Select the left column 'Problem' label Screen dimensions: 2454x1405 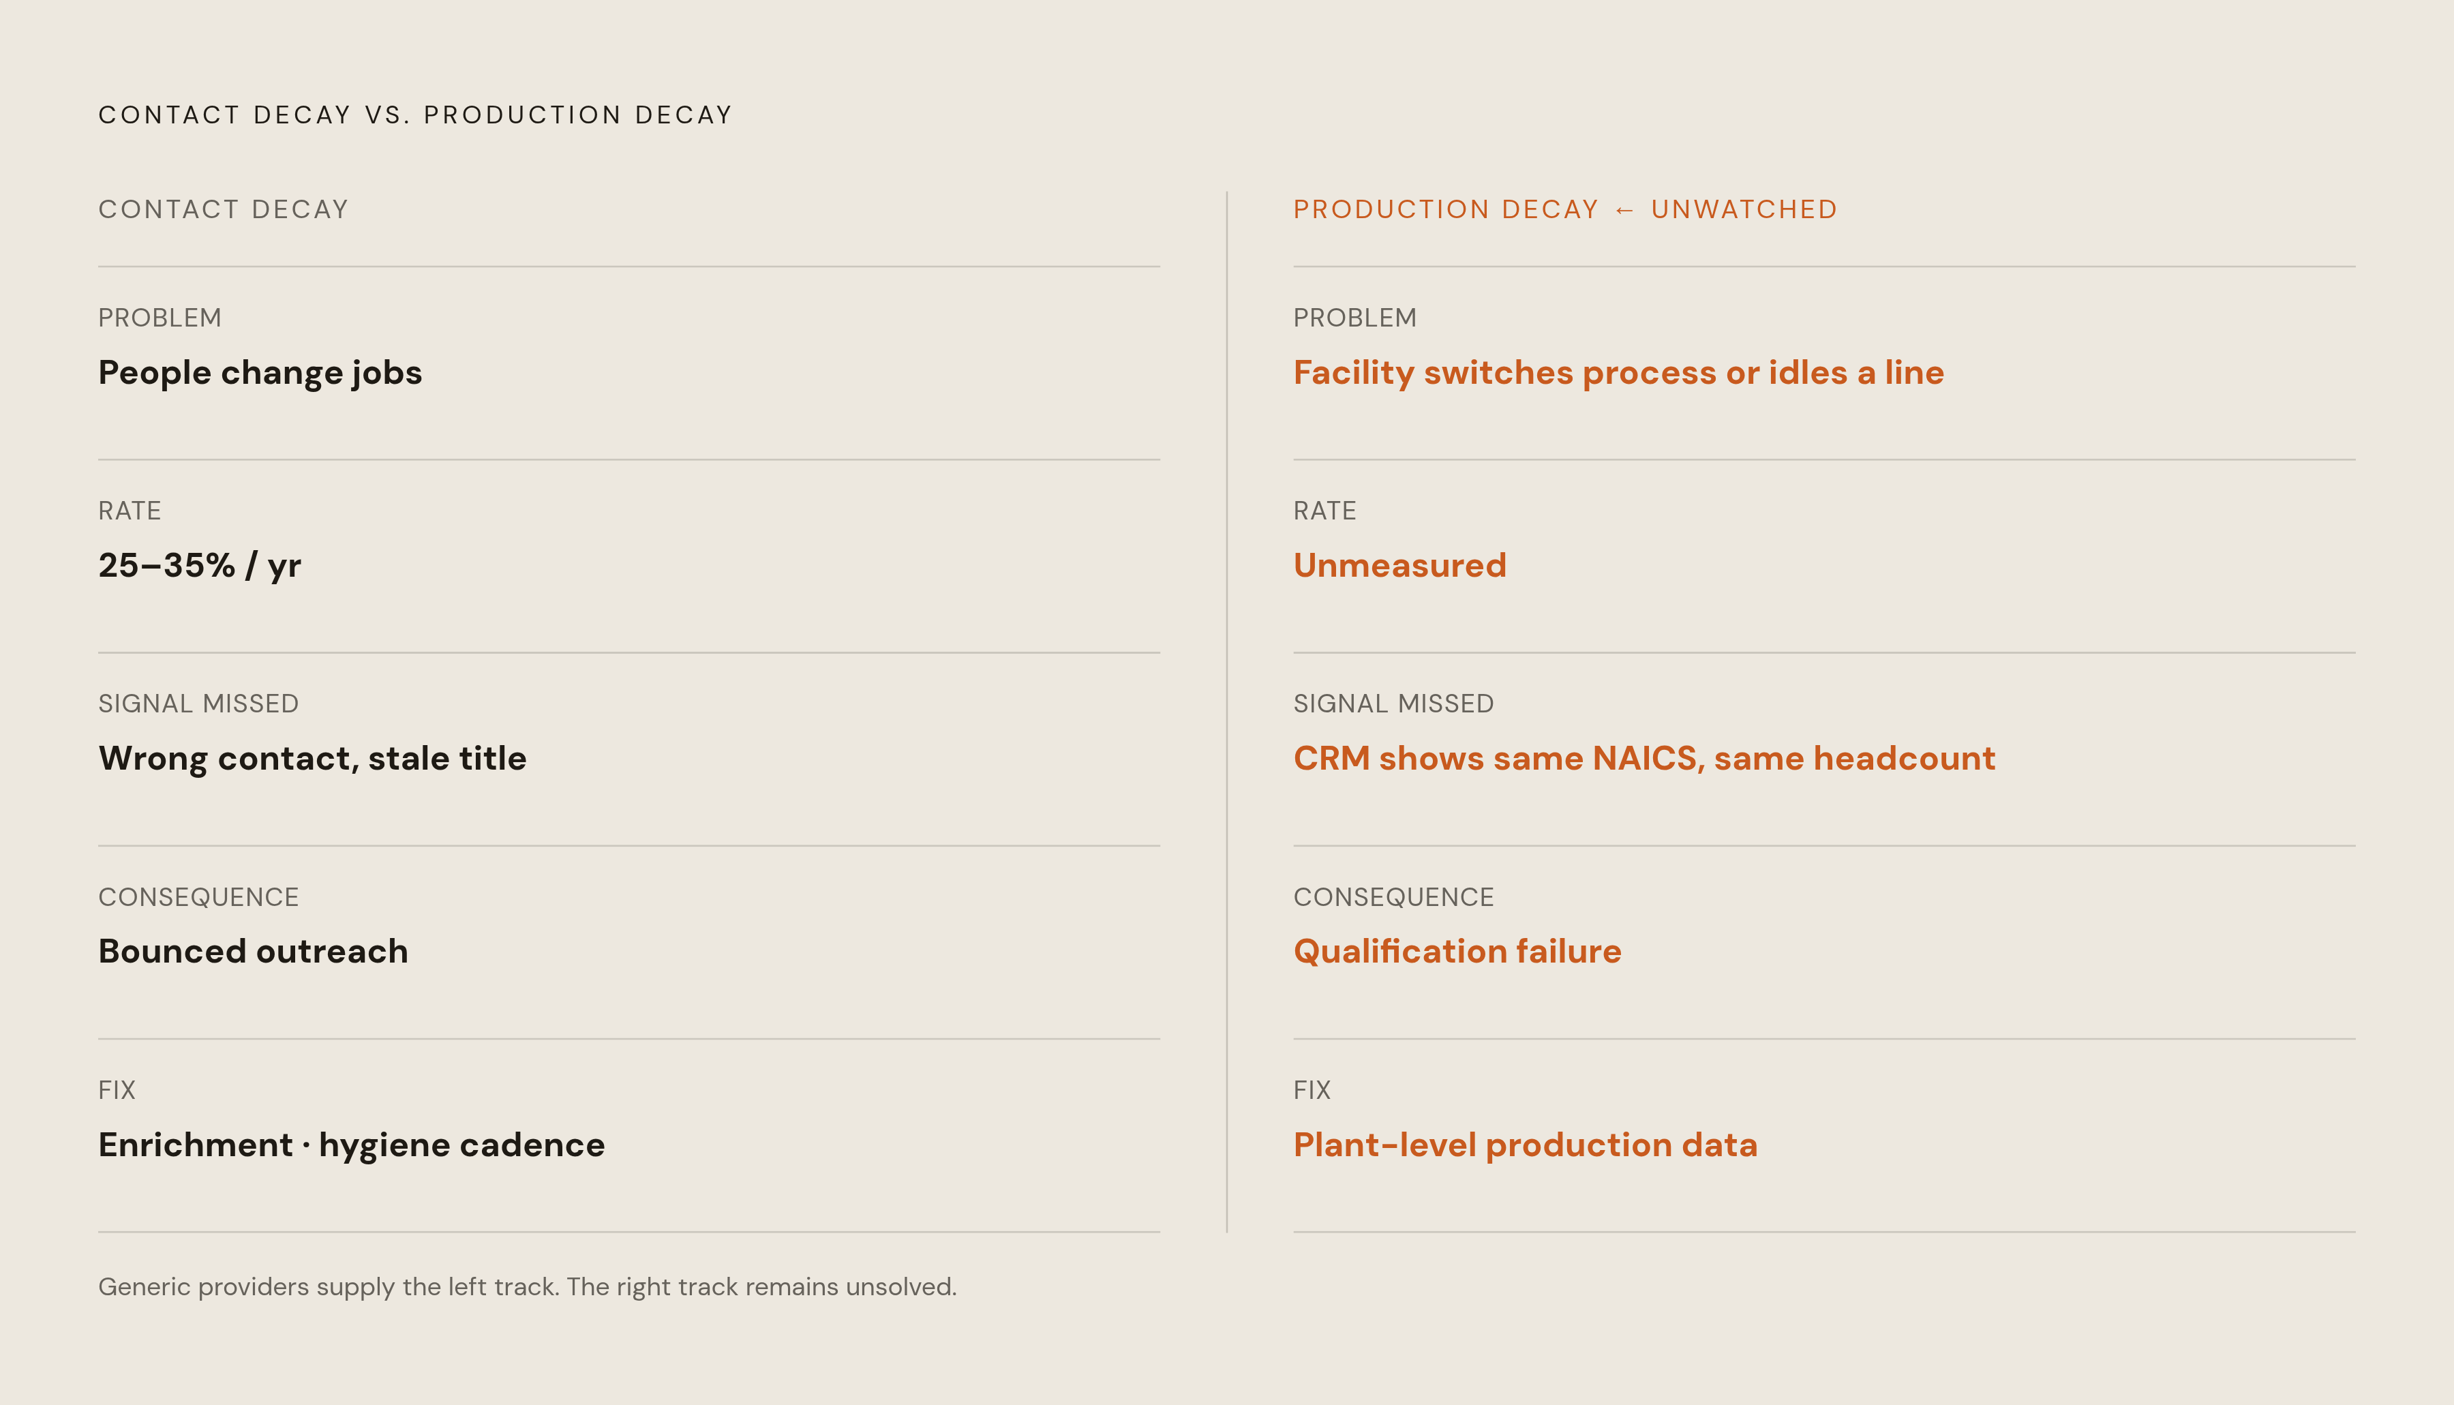tap(160, 318)
